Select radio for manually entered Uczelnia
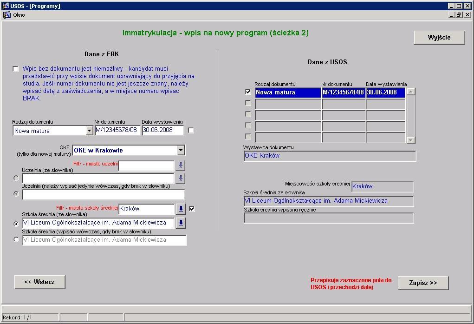Screen dimensions: 474x324 coord(16,194)
